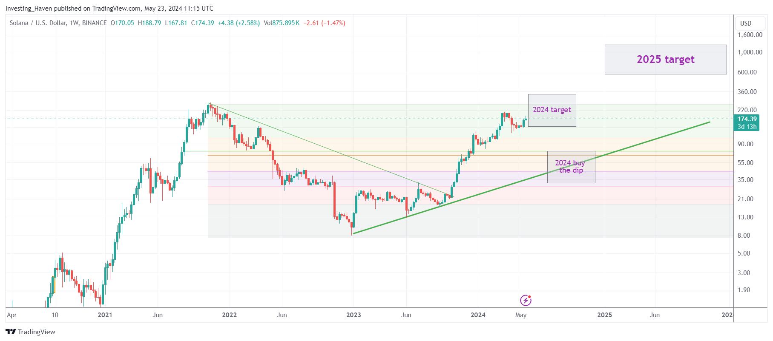Click the 2022 label on time axis
Viewport: 773px width, 341px height.
click(x=230, y=315)
